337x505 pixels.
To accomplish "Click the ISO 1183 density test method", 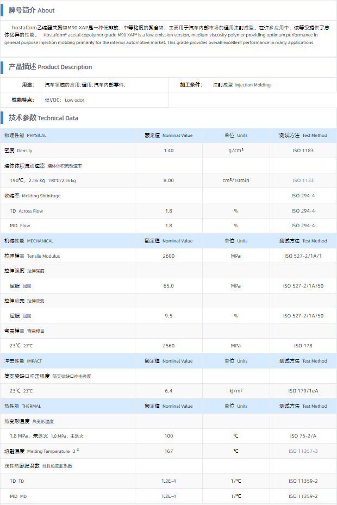I will [303, 151].
